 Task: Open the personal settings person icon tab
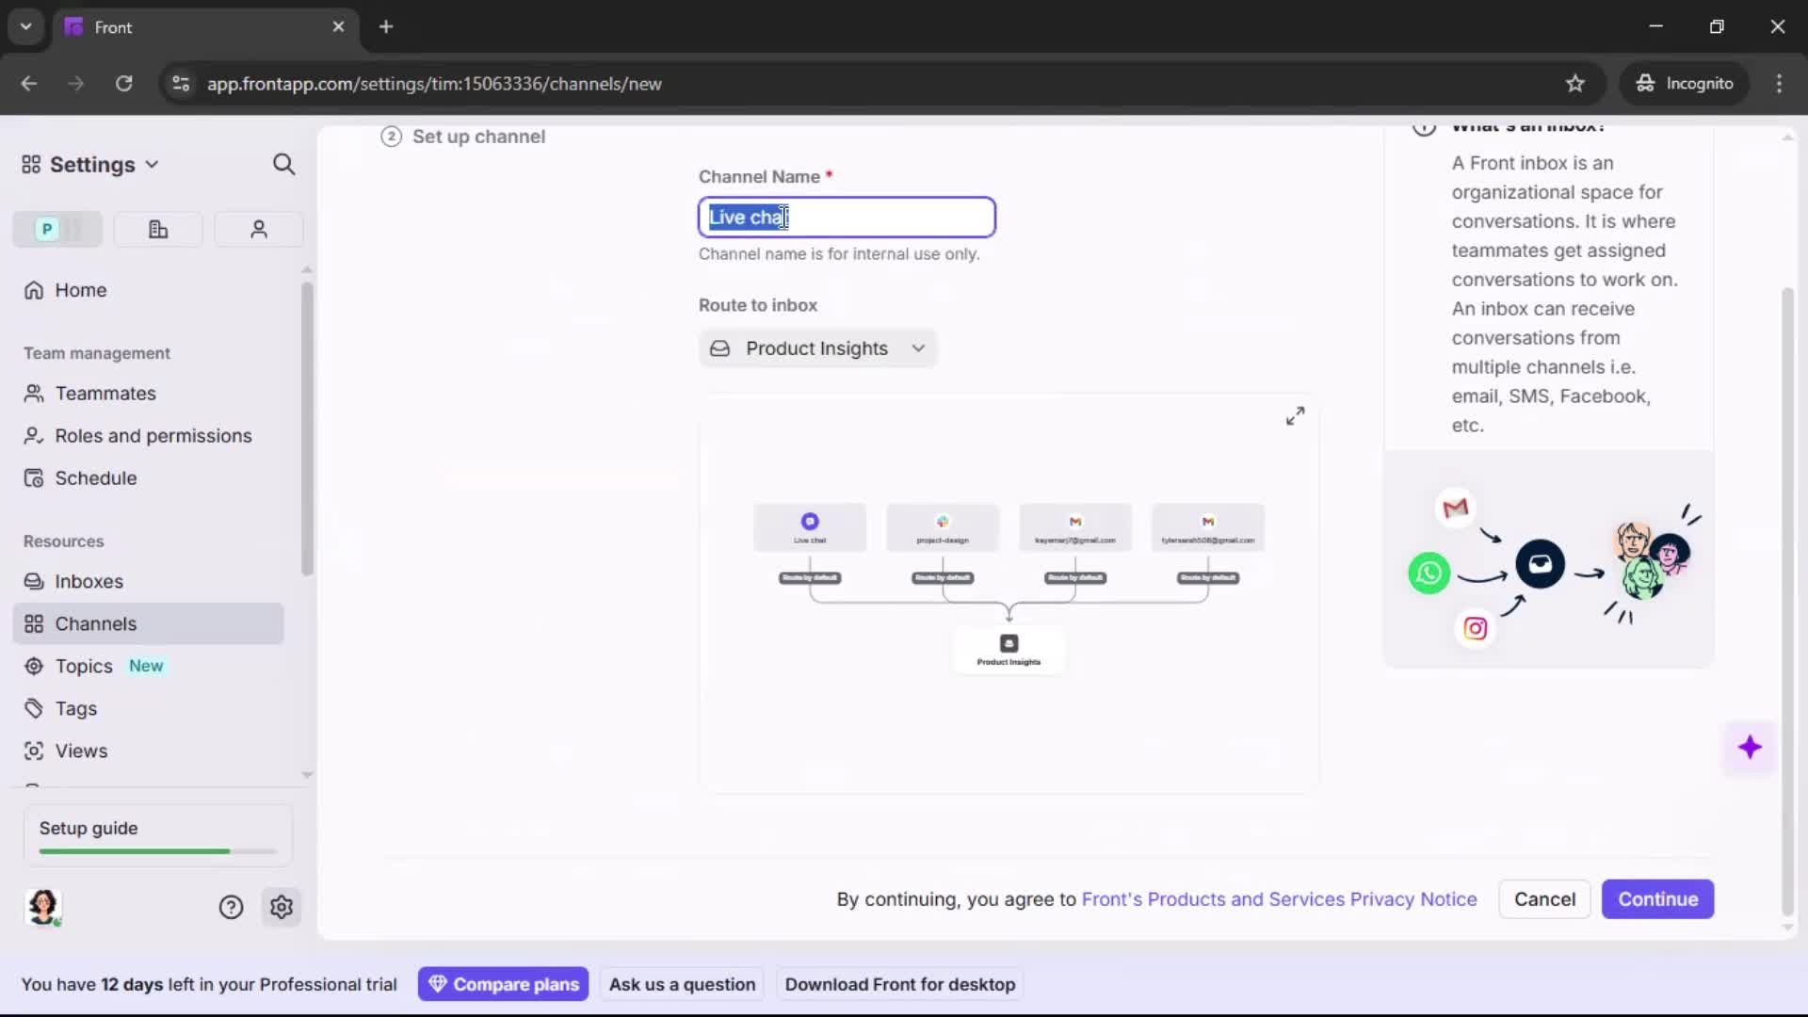(259, 229)
